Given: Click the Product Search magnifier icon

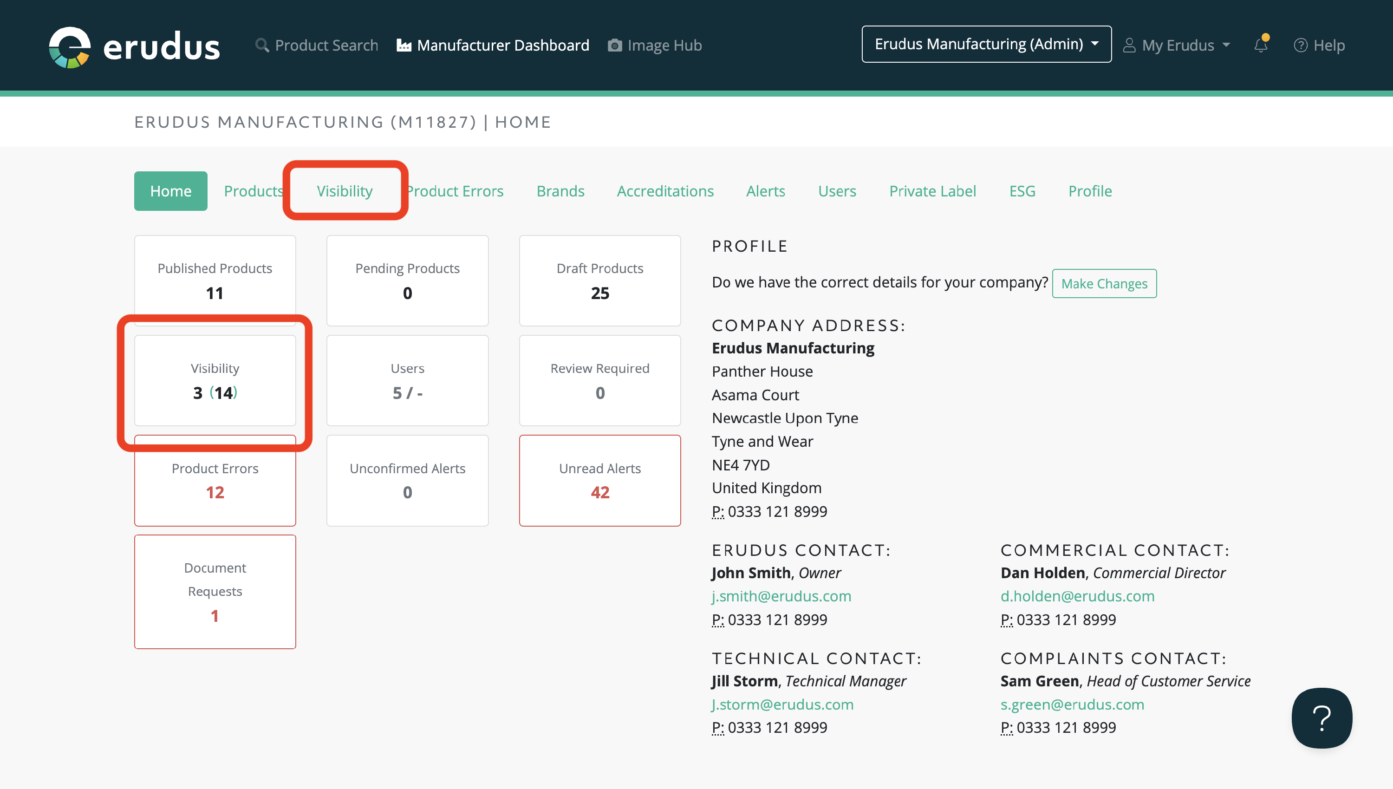Looking at the screenshot, I should pos(262,45).
